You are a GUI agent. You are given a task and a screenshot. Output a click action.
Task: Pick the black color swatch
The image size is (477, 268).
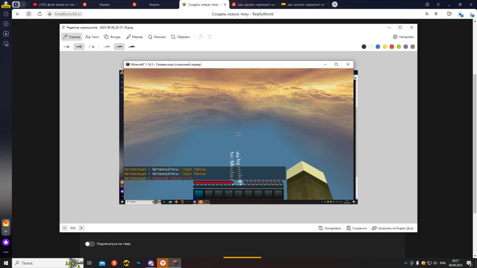pyautogui.click(x=364, y=47)
